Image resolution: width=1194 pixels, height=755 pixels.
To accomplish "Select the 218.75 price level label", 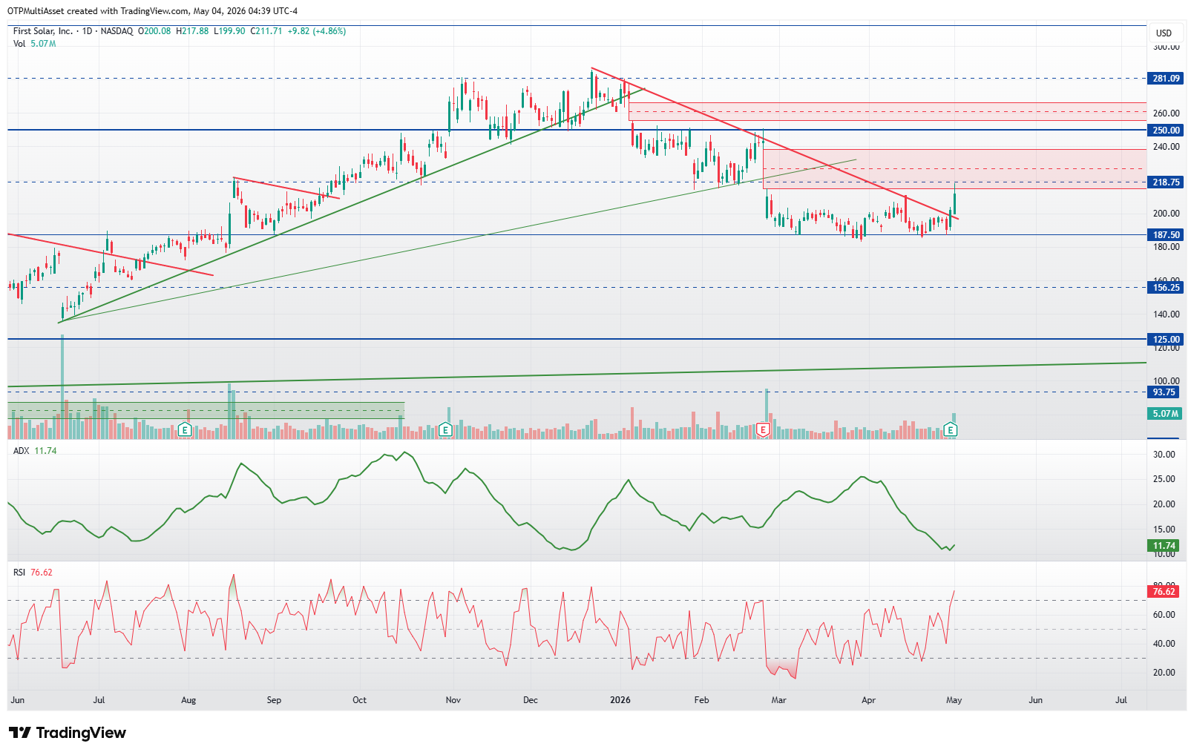I will (1166, 182).
